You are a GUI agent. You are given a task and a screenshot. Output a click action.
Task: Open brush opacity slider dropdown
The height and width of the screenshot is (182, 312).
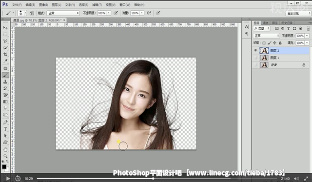tap(109, 13)
